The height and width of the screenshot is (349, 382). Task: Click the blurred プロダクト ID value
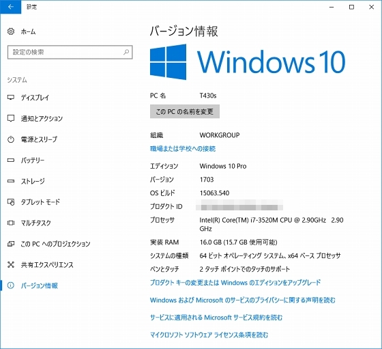click(239, 205)
